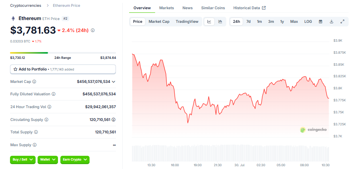Viewport: 361px width, 169px height.
Task: Set chart range to 3m
Action: coord(271,22)
